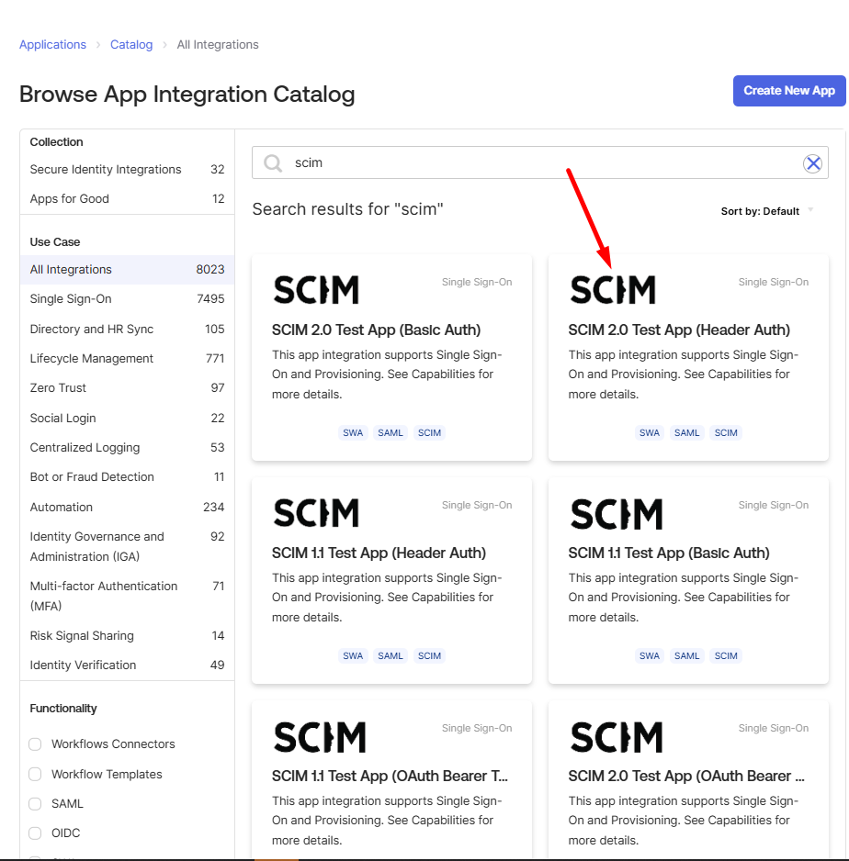
Task: Filter by Bot or Fraud Detection
Action: [x=127, y=476]
